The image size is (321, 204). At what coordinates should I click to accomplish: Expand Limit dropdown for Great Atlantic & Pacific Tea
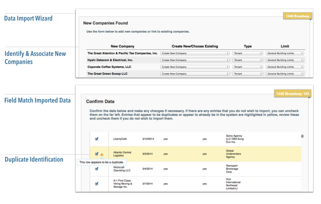285,53
